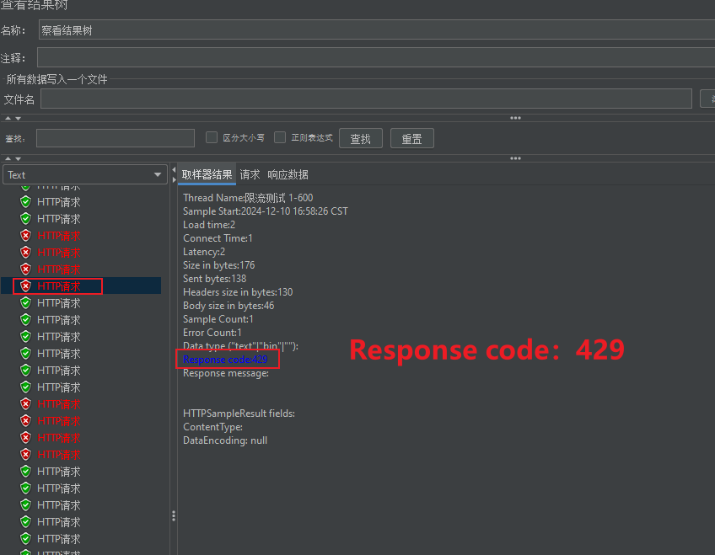Click the red error shield on highlighted HTTP请求

coord(25,286)
